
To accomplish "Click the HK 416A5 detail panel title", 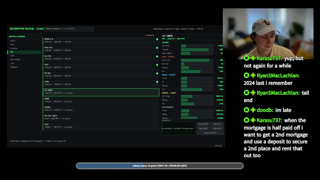I will [167, 36].
